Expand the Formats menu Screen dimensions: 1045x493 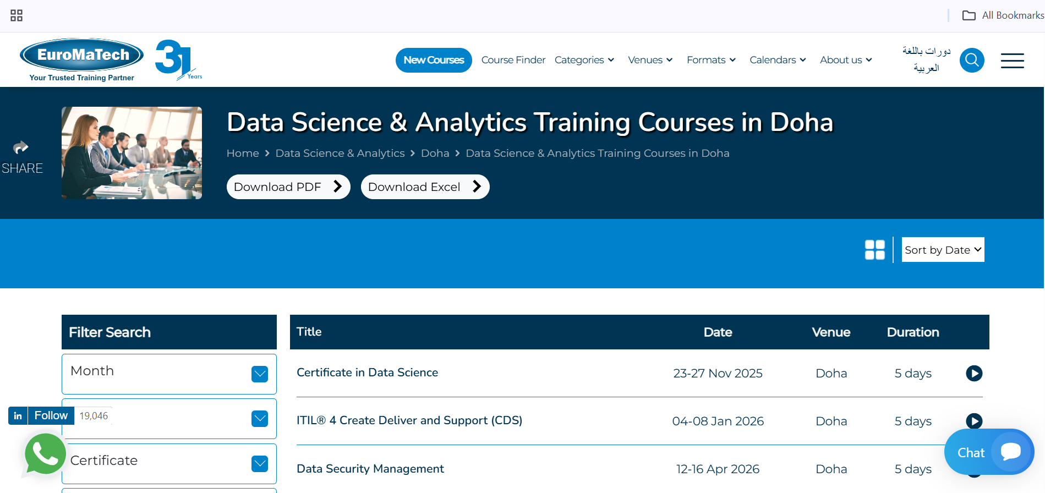(712, 60)
